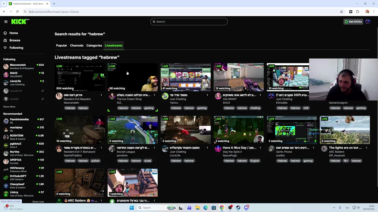Open a new browser tab
378x212 pixels.
(x=54, y=4)
